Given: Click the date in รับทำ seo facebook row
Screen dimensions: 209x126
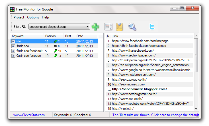Looking at the screenshot, I should pos(85,51).
